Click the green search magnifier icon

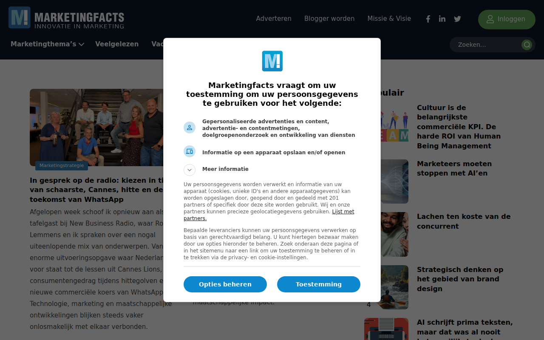click(x=527, y=45)
